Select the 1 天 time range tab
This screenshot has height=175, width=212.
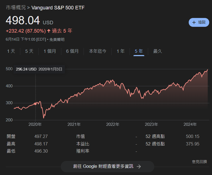click(11, 51)
